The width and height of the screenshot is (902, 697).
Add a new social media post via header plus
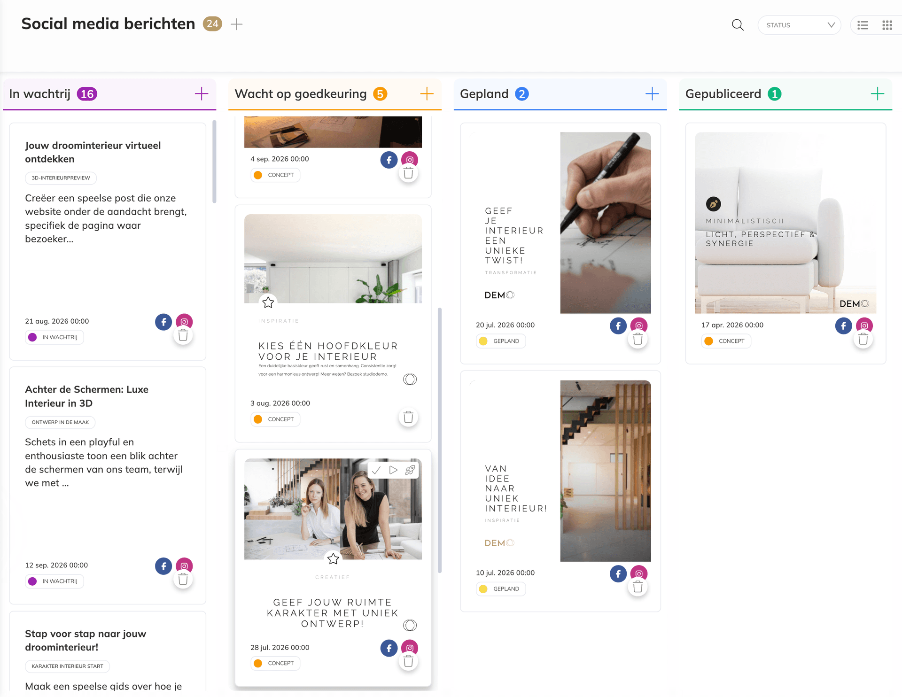[237, 24]
